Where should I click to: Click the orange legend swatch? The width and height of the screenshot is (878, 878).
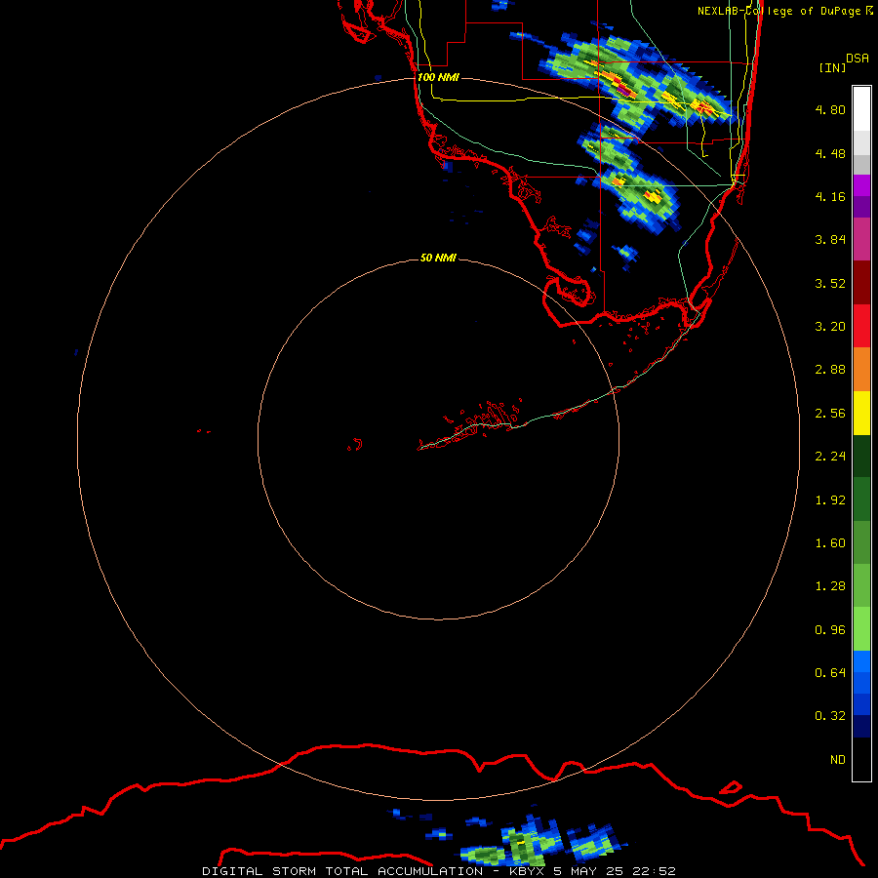pos(861,369)
